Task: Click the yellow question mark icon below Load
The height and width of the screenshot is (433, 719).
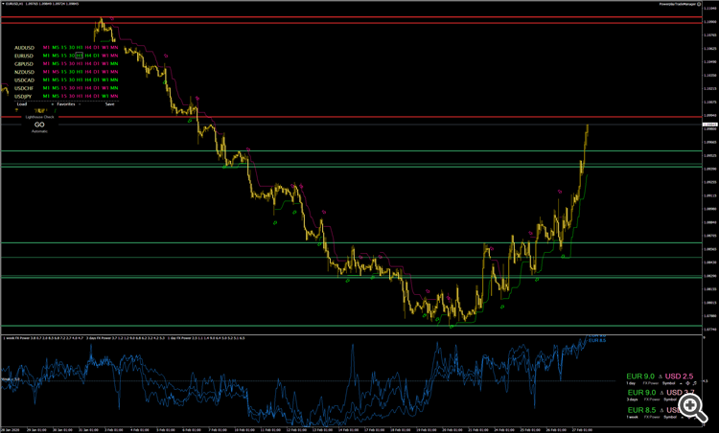Action: [x=16, y=110]
